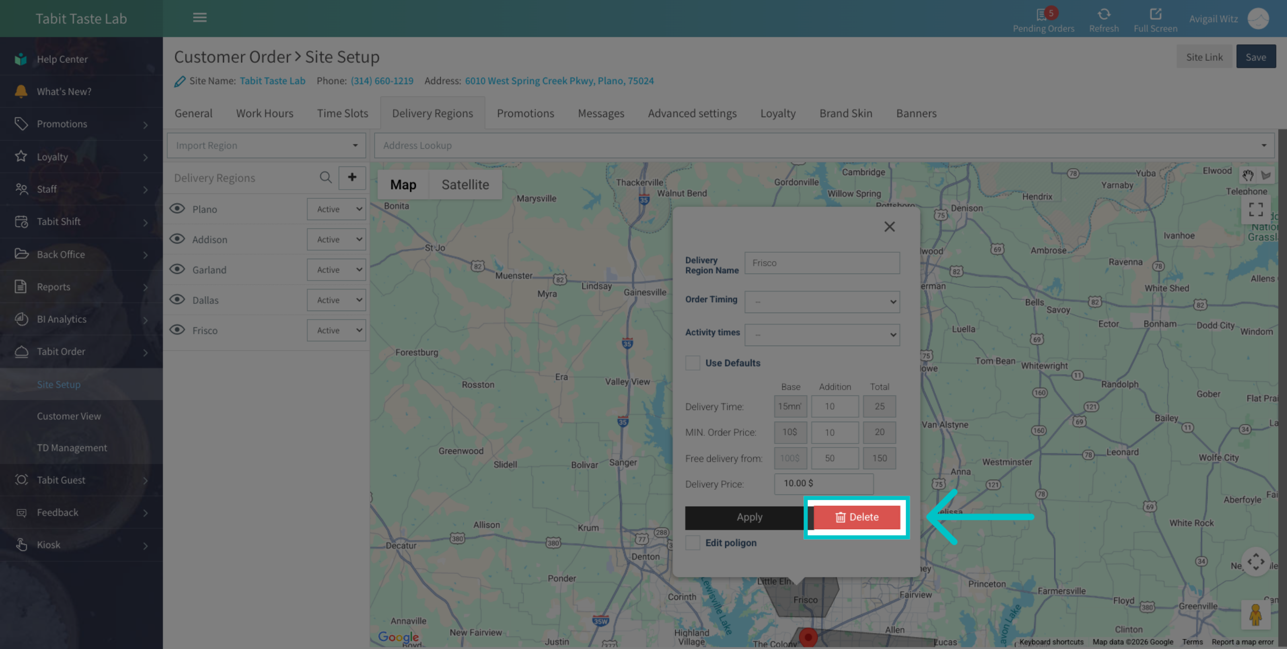
Task: Enter Full Screen mode icon
Action: (1155, 14)
